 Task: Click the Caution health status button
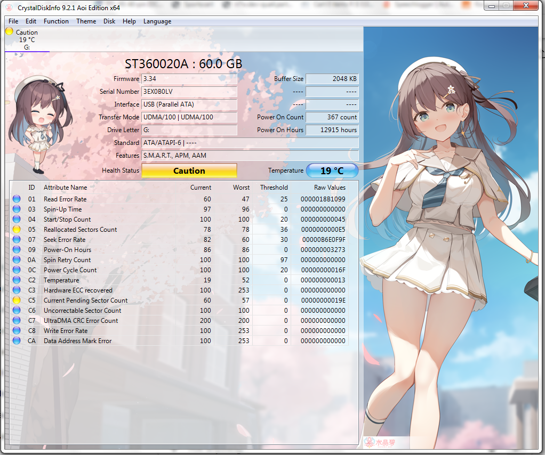pos(189,170)
